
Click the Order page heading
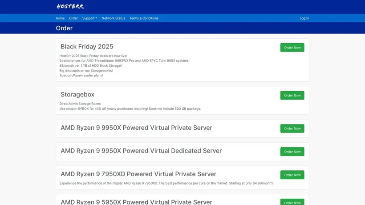[x=64, y=28]
